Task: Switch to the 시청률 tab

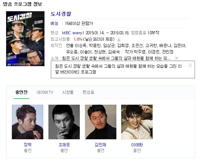Action: pyautogui.click(x=68, y=92)
